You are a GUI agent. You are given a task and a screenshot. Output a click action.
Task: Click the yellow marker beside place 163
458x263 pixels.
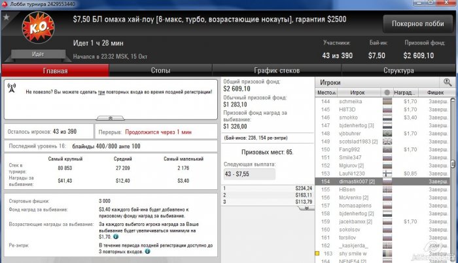317,253
